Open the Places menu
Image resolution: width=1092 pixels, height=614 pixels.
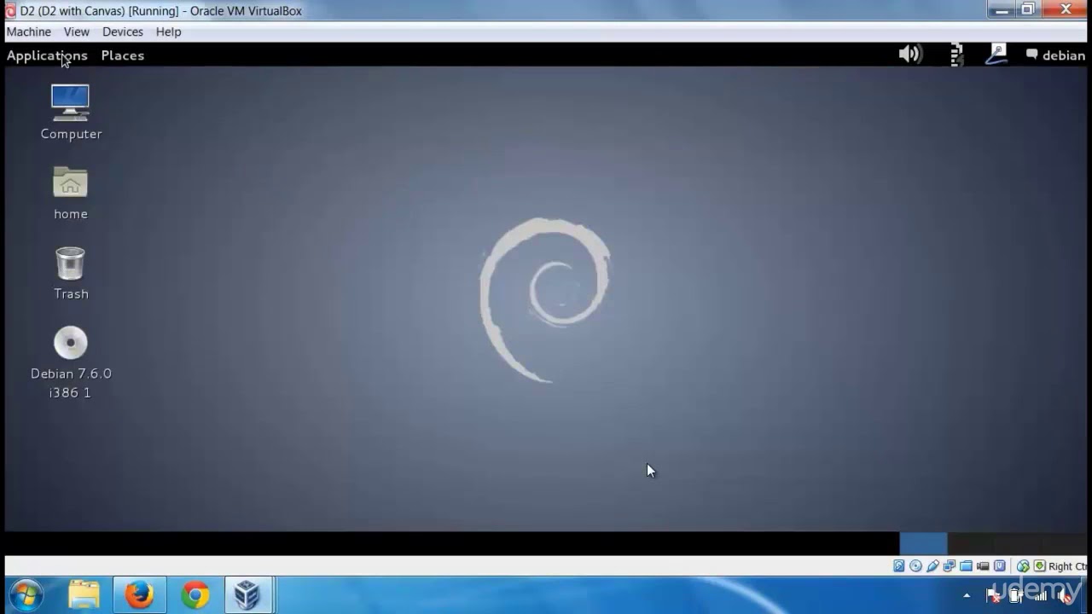click(x=123, y=55)
